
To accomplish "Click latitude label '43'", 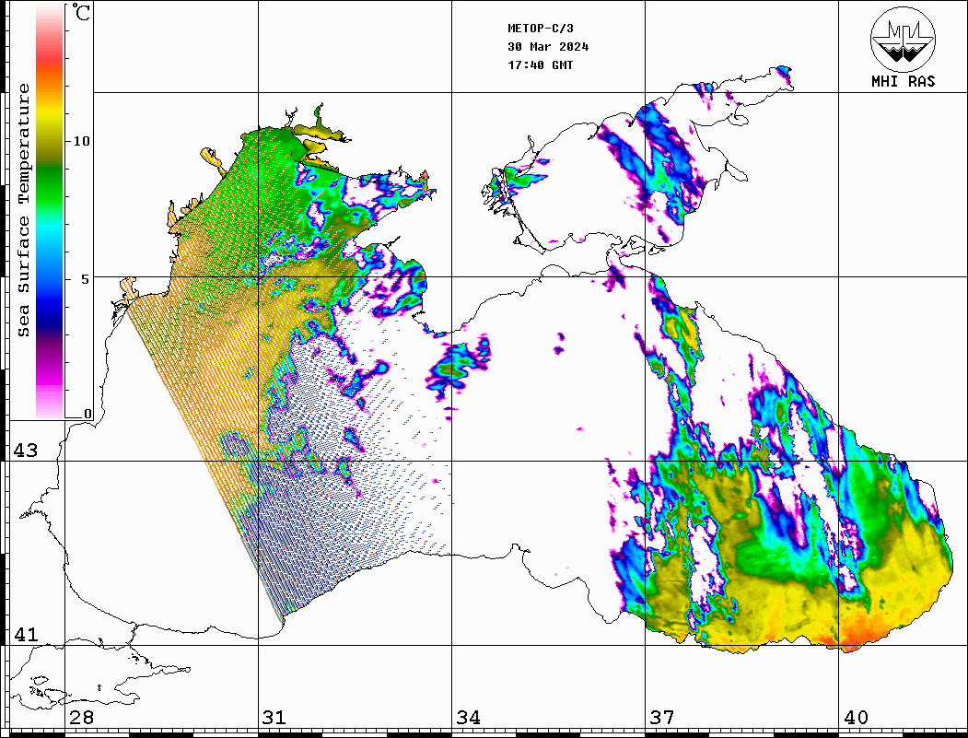I will (x=25, y=451).
